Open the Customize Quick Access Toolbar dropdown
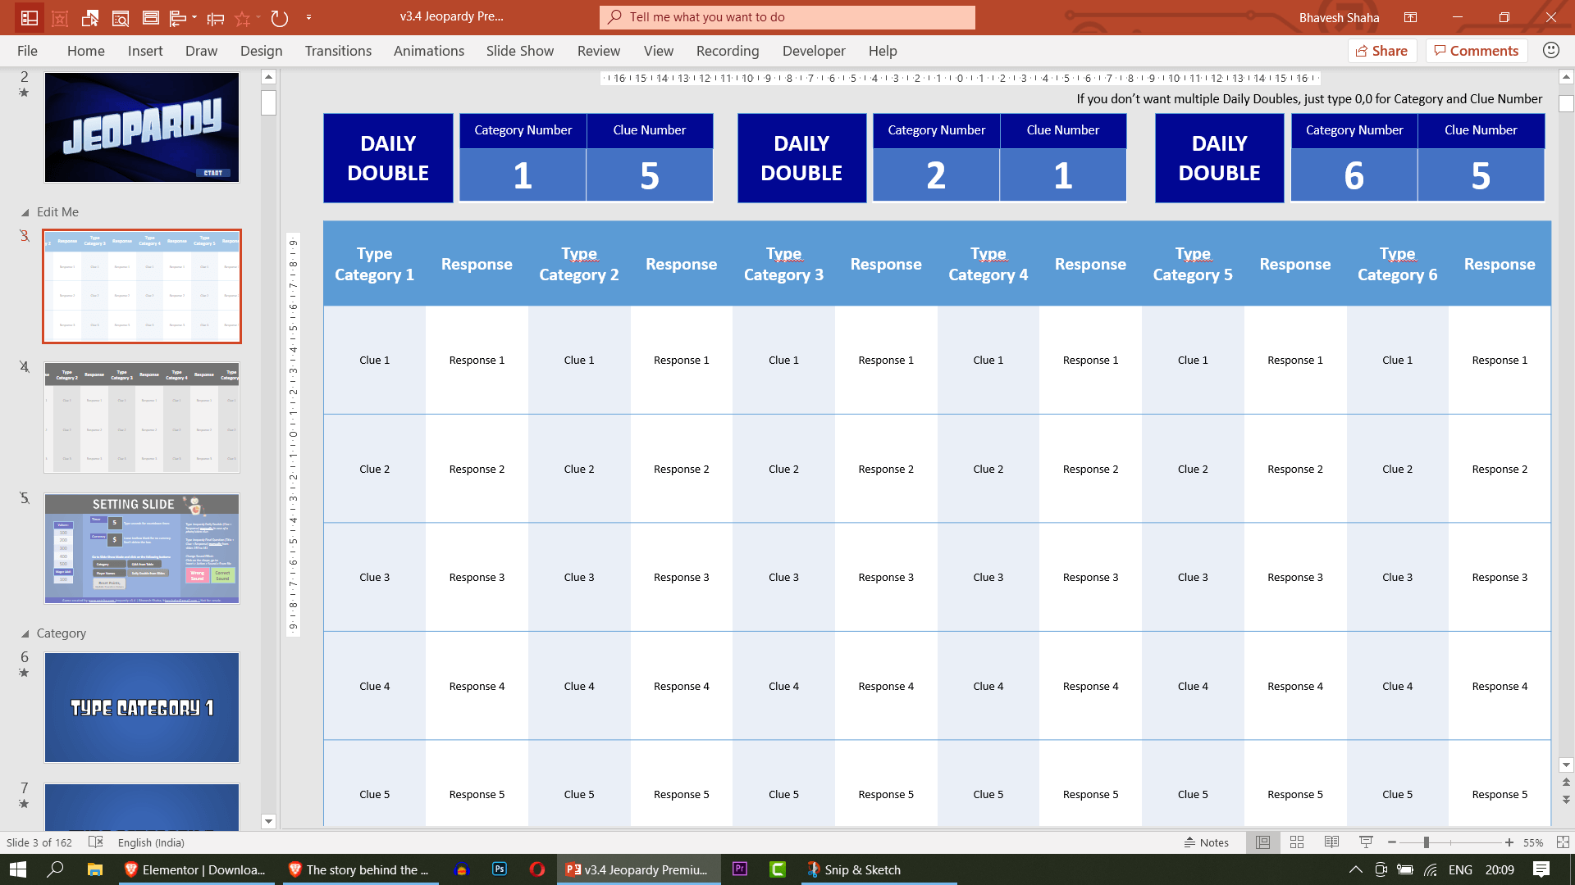The width and height of the screenshot is (1575, 885). (x=309, y=17)
